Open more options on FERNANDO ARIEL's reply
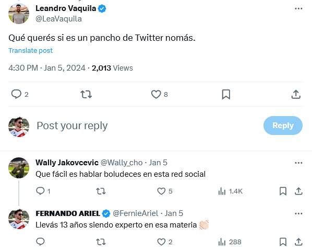This screenshot has width=312, height=250. [x=298, y=213]
